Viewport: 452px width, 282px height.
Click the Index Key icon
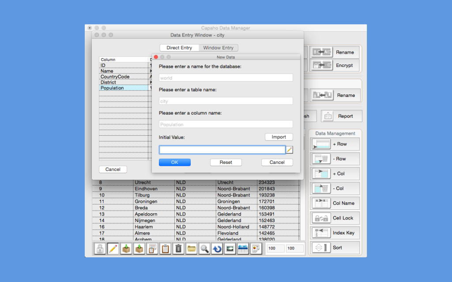tap(321, 233)
